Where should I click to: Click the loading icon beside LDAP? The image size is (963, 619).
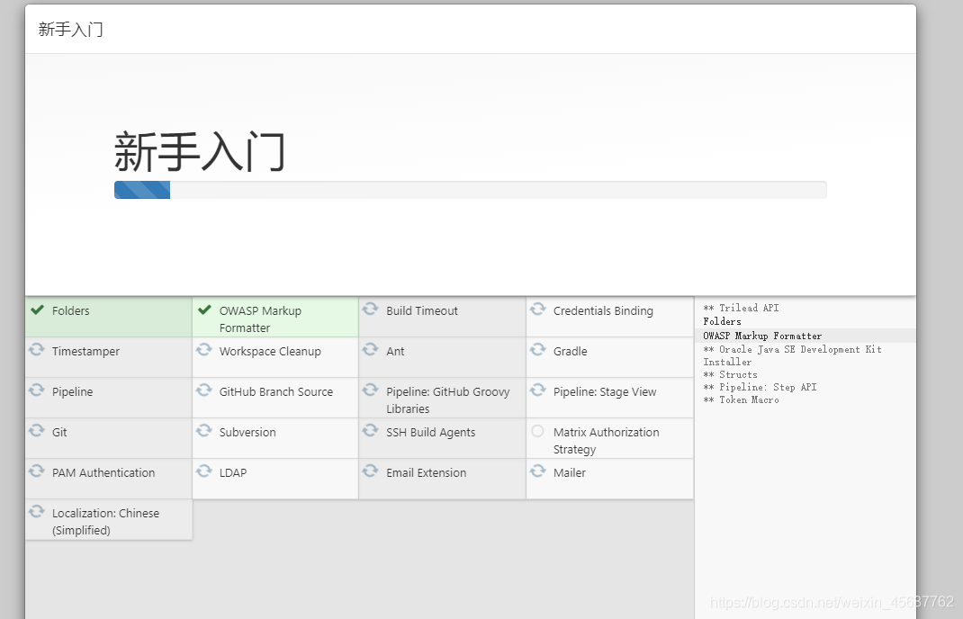point(204,471)
